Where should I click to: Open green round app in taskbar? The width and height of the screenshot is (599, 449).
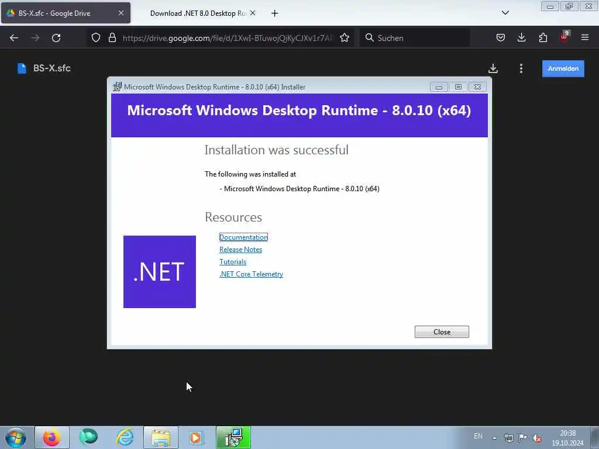coord(88,437)
